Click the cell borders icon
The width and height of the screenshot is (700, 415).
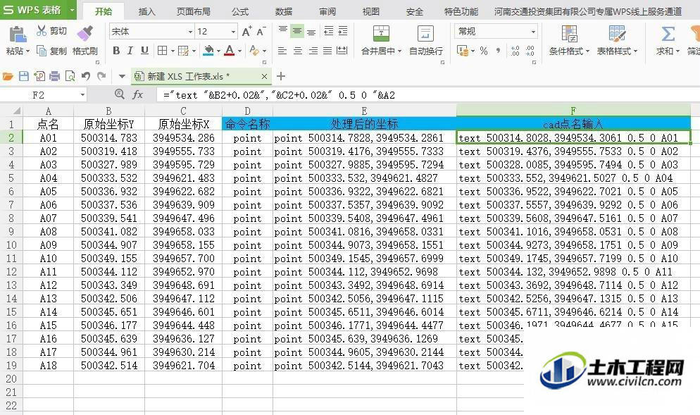pos(163,51)
